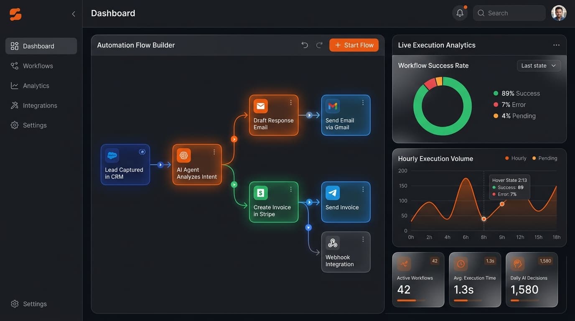Click the 89% Success legend entry
575x321 pixels.
pyautogui.click(x=517, y=93)
